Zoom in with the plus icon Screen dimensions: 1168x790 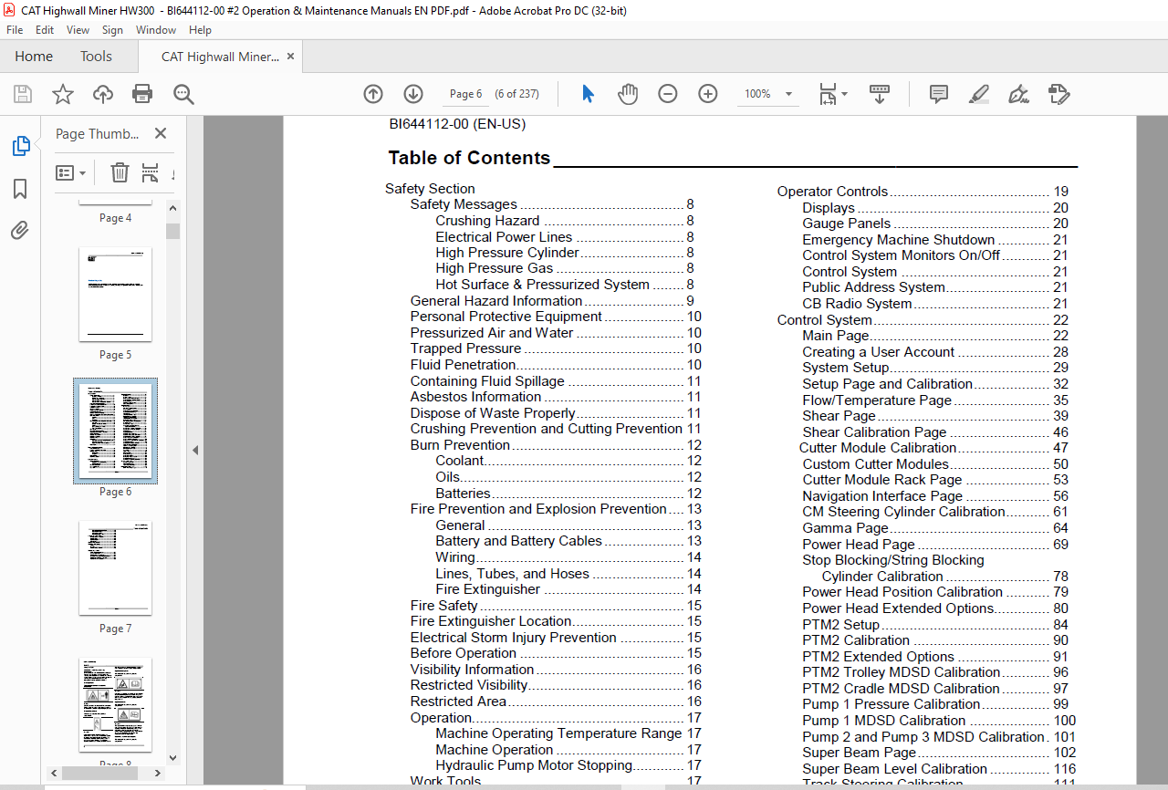[708, 94]
